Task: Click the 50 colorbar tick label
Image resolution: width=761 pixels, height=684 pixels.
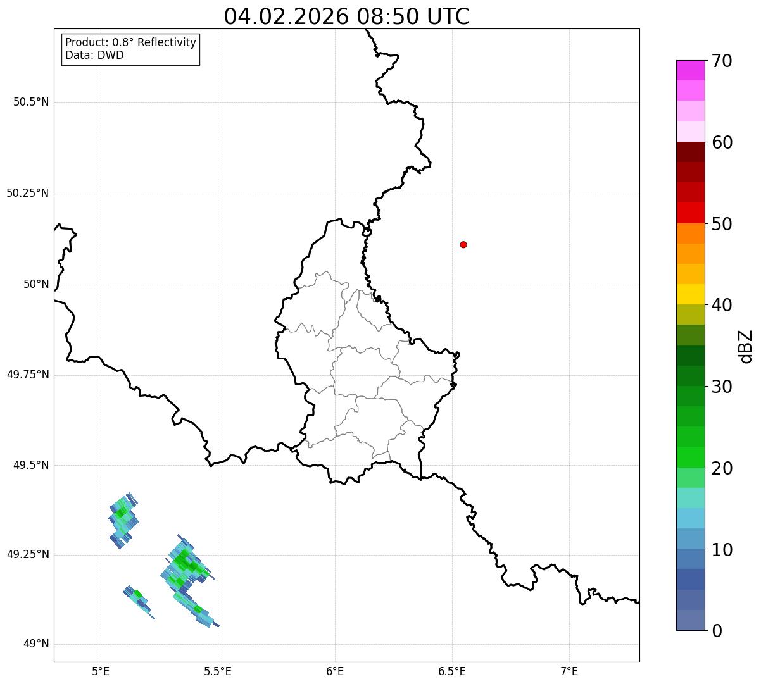Action: 722,224
